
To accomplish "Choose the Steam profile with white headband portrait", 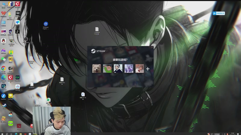I will (118, 68).
